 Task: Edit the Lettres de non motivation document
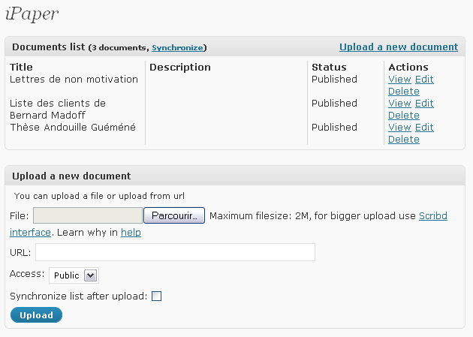[x=424, y=80]
